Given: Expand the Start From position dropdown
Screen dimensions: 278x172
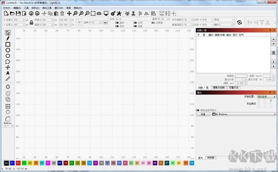Looking at the screenshot, I should (x=266, y=96).
